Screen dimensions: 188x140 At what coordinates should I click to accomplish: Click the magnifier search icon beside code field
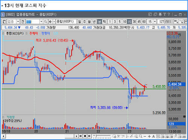(x=45, y=22)
